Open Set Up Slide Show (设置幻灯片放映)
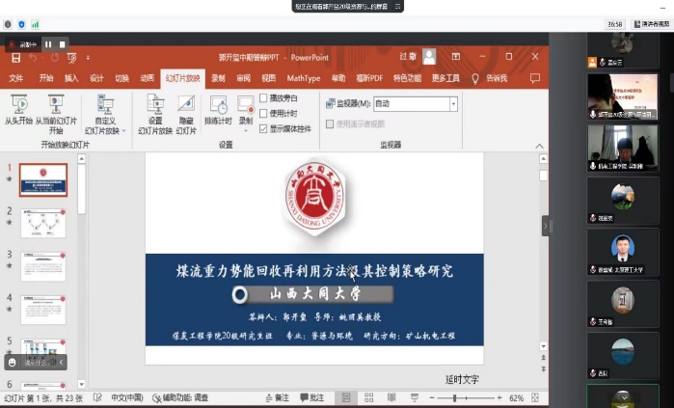 click(x=155, y=111)
